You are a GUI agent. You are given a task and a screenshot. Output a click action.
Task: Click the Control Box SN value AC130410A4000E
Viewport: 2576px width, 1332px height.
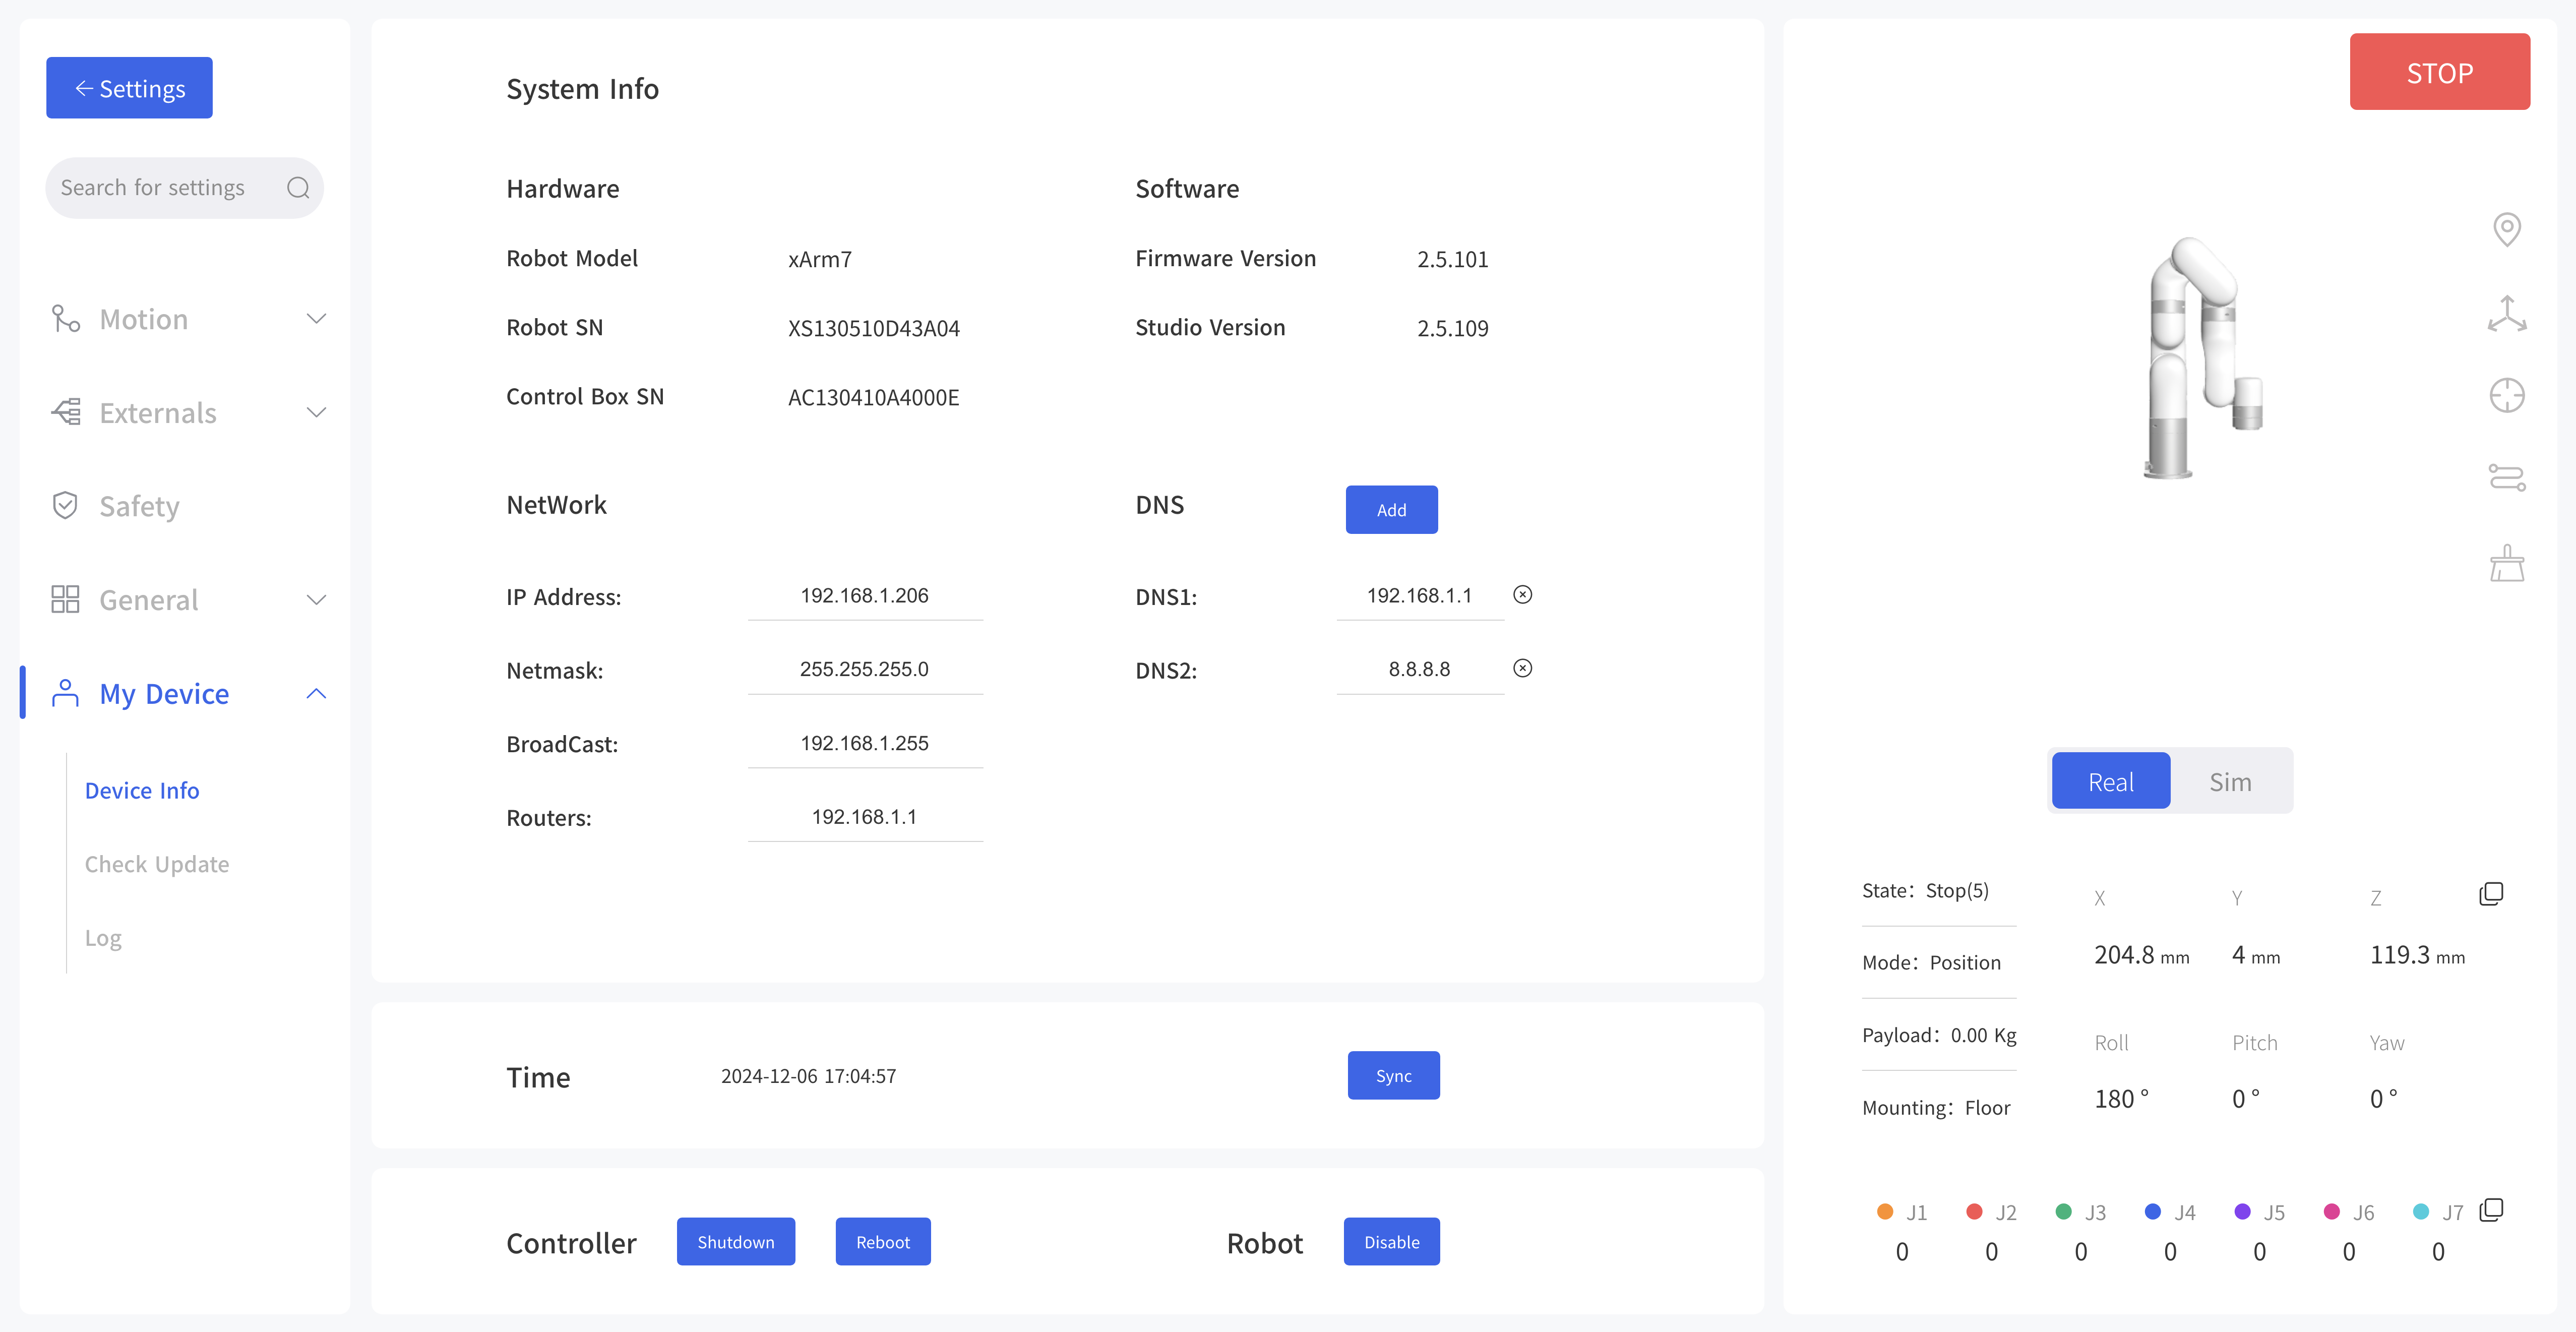(873, 397)
